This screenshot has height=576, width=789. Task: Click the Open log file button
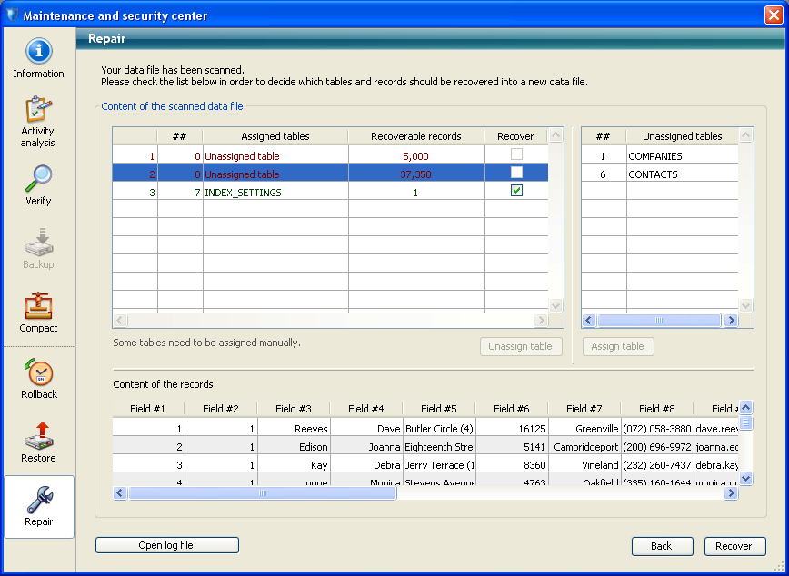point(166,545)
